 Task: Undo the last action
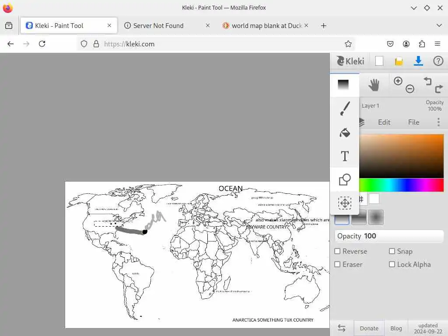pyautogui.click(x=427, y=81)
